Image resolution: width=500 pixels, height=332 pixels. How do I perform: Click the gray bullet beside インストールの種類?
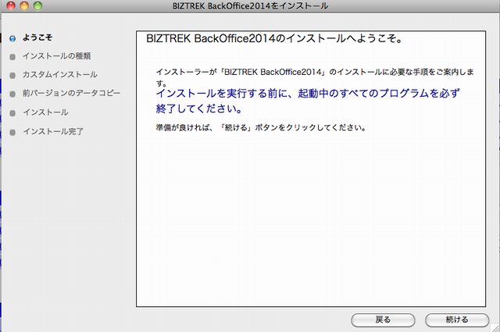tap(12, 56)
